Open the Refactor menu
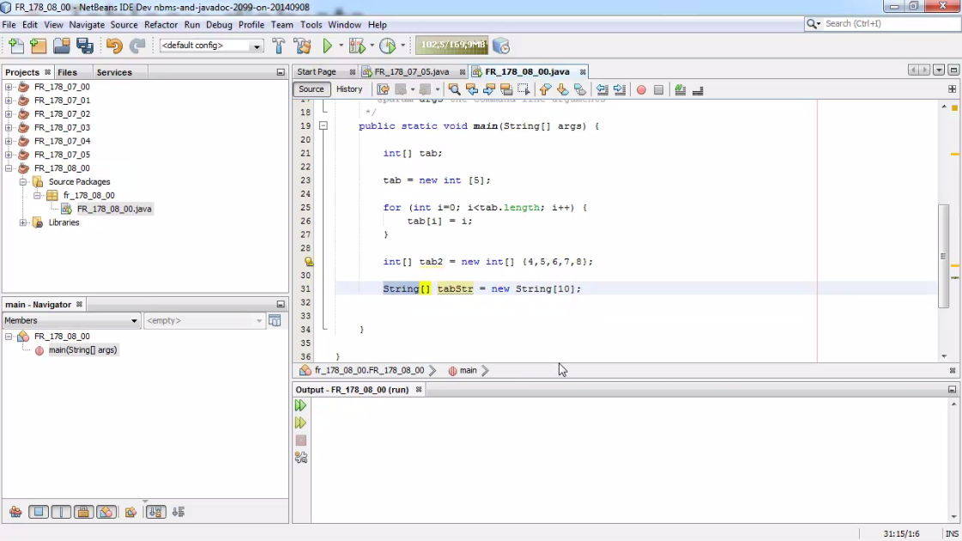Image resolution: width=962 pixels, height=541 pixels. [160, 25]
